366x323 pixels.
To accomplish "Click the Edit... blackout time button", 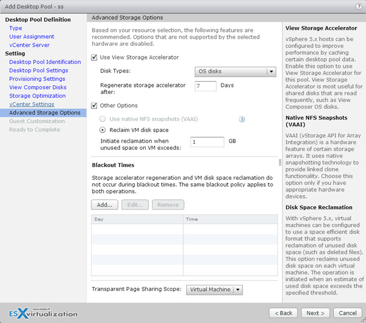I will tap(135, 205).
